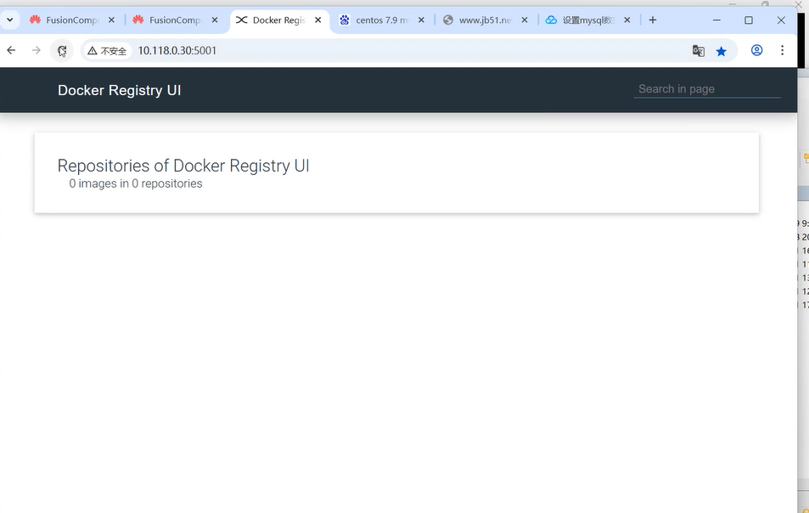This screenshot has width=809, height=513.
Task: Open the Chrome three-dot menu
Action: click(x=782, y=51)
